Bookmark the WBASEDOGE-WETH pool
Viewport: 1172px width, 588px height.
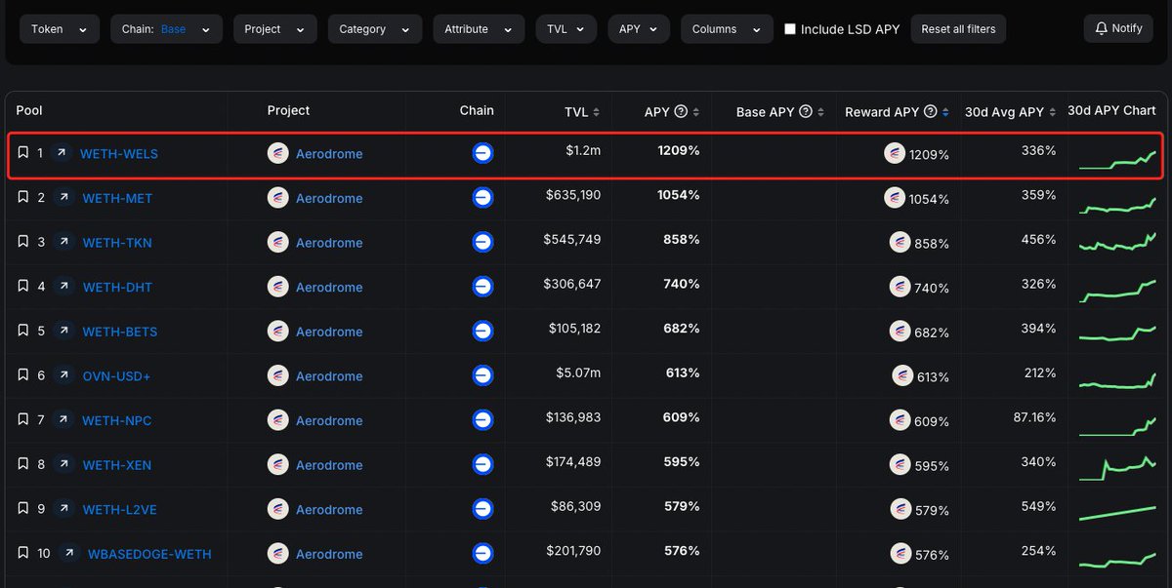coord(22,553)
